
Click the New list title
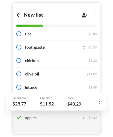tap(33, 15)
